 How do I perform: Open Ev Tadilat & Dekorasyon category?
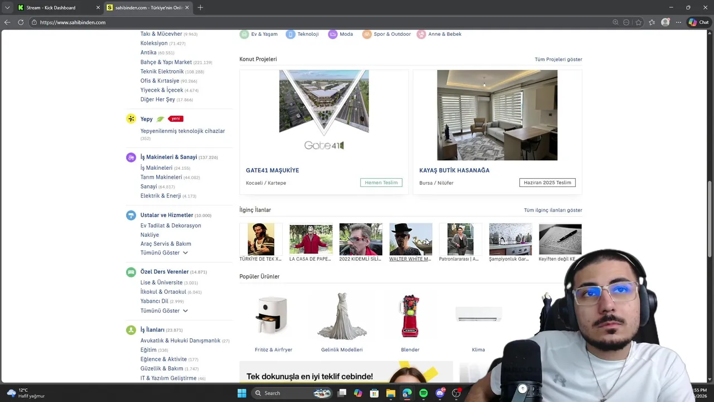pyautogui.click(x=171, y=226)
